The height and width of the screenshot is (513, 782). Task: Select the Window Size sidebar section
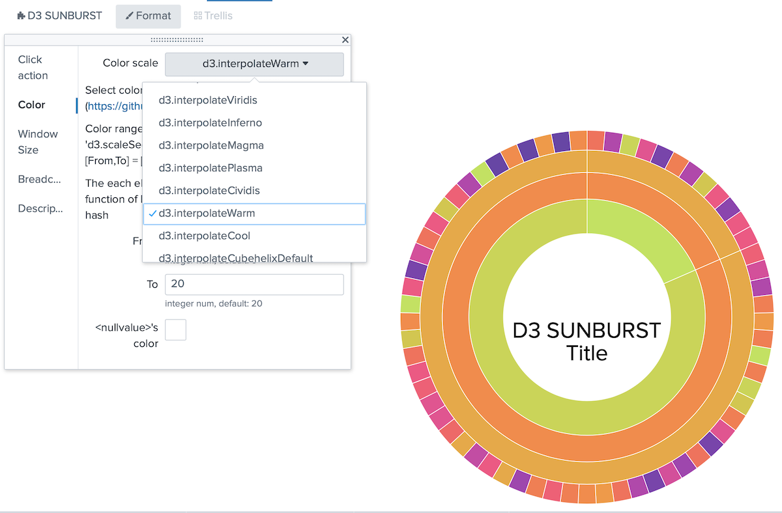(x=38, y=141)
